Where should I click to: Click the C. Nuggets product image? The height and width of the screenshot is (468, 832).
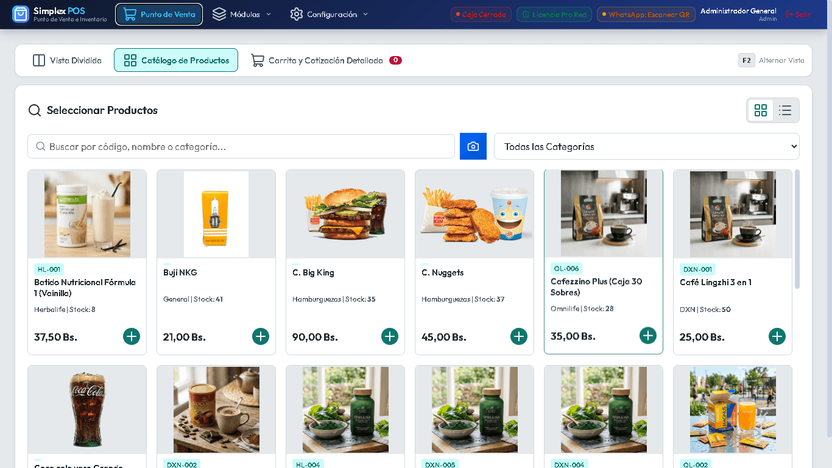click(474, 214)
